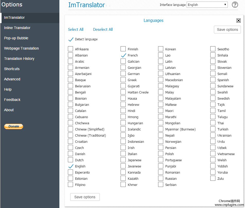Tick the Greek checkbox

click(123, 80)
